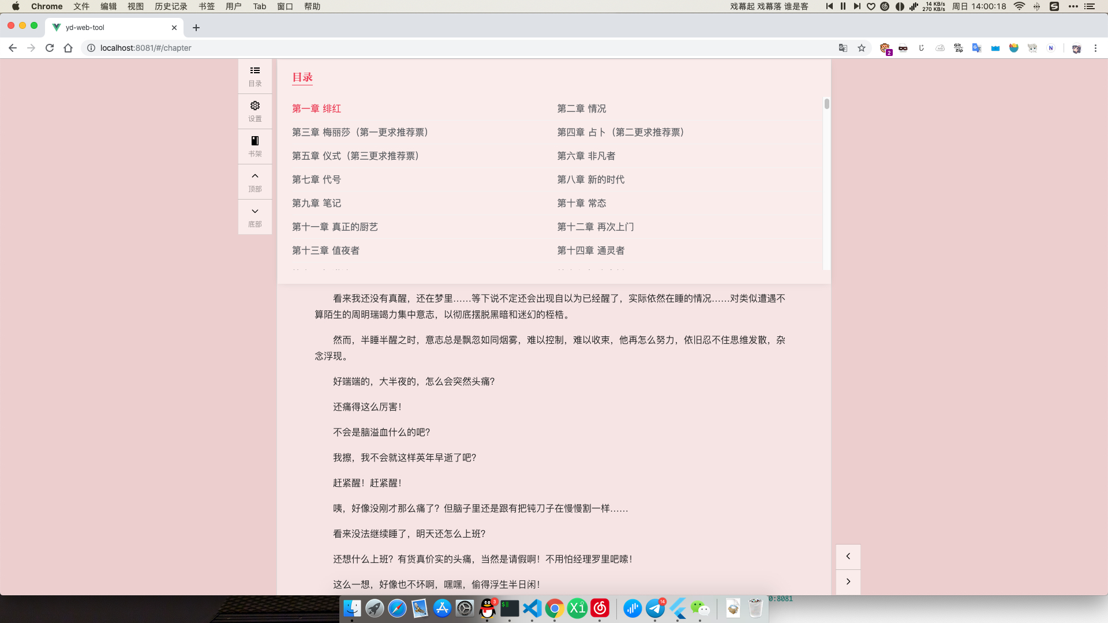Go to previous chapter left arrow
Screen dimensions: 1108x623
[848, 556]
